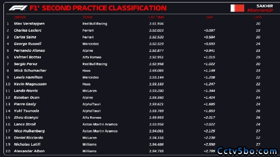280x157 pixels.
Task: Select Charles Leclerc row name
Action: [28, 31]
